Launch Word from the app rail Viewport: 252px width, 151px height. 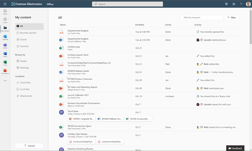(x=5, y=54)
